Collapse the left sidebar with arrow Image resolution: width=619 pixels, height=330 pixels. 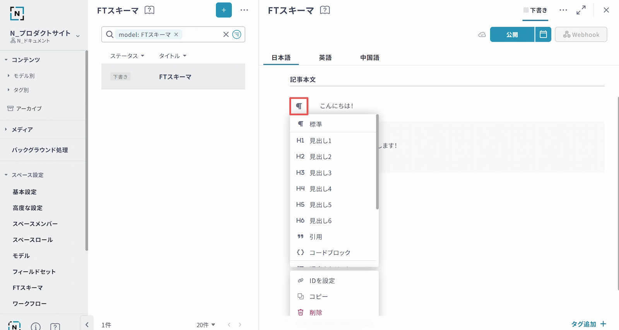87,325
